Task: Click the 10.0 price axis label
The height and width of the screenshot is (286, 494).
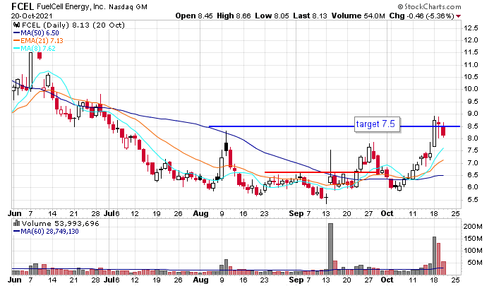Action: click(x=471, y=89)
